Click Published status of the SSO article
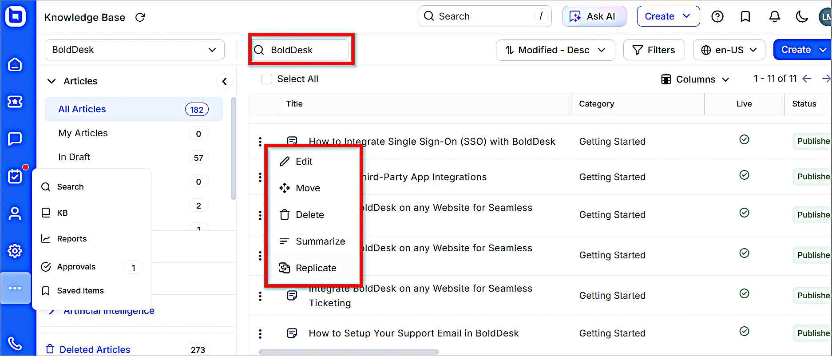Viewport: 832px width, 356px height. click(812, 141)
